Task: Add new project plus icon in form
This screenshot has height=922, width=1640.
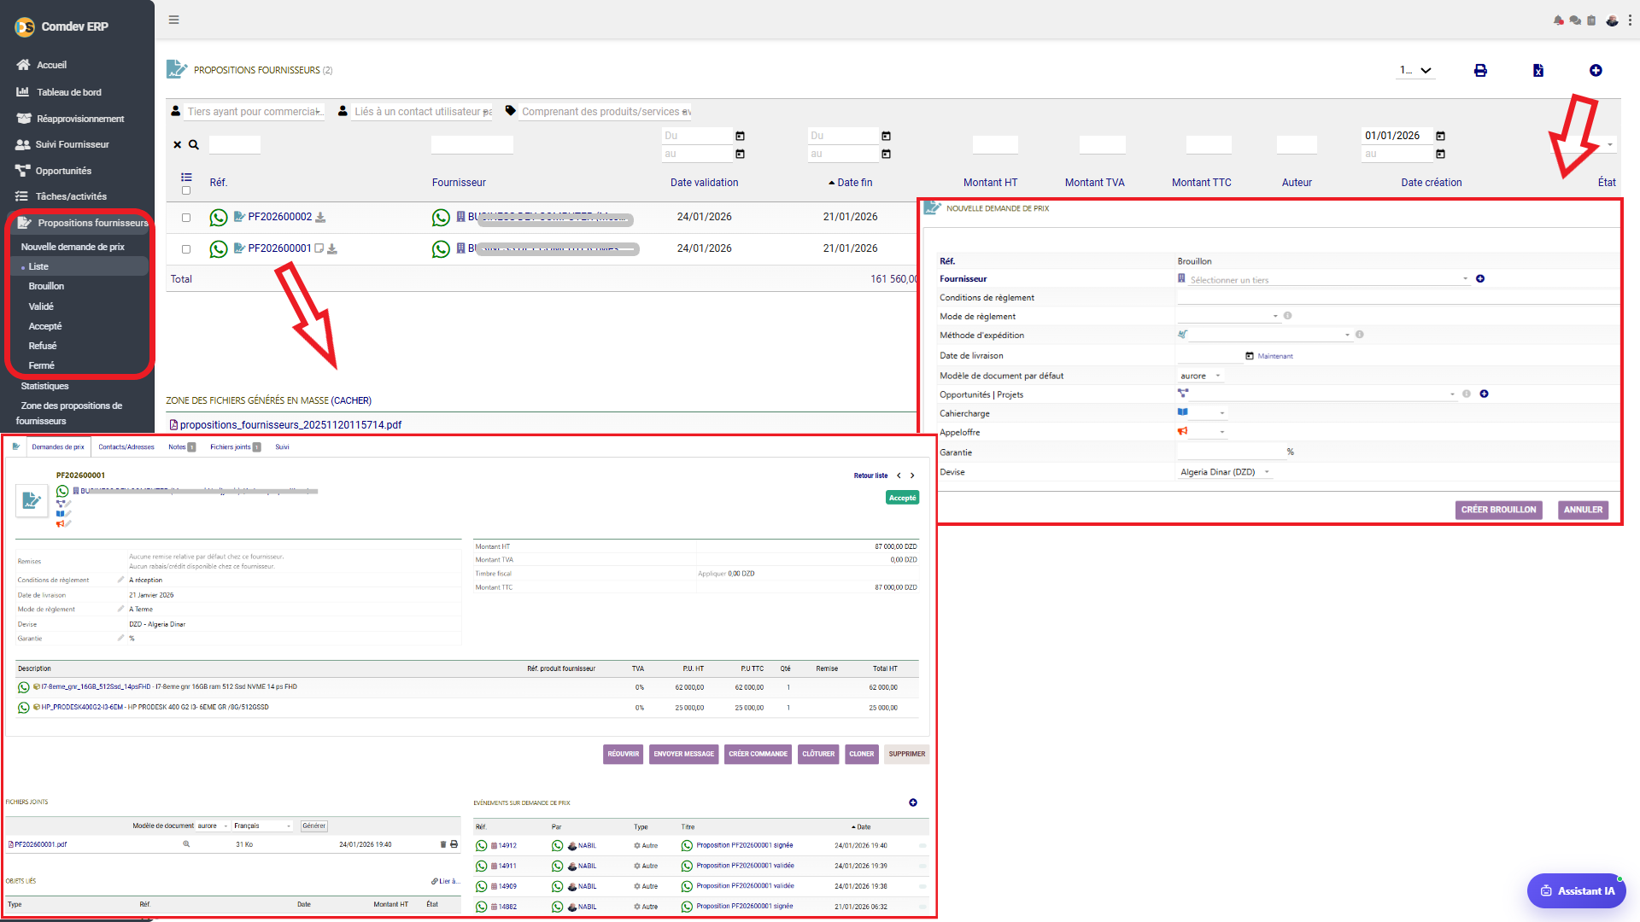Action: pyautogui.click(x=1484, y=394)
